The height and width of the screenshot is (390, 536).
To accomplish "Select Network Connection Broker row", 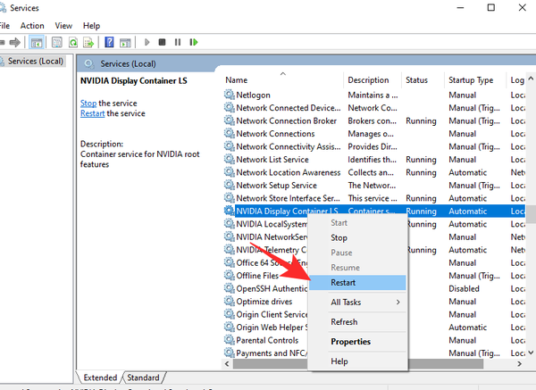I will [374, 120].
